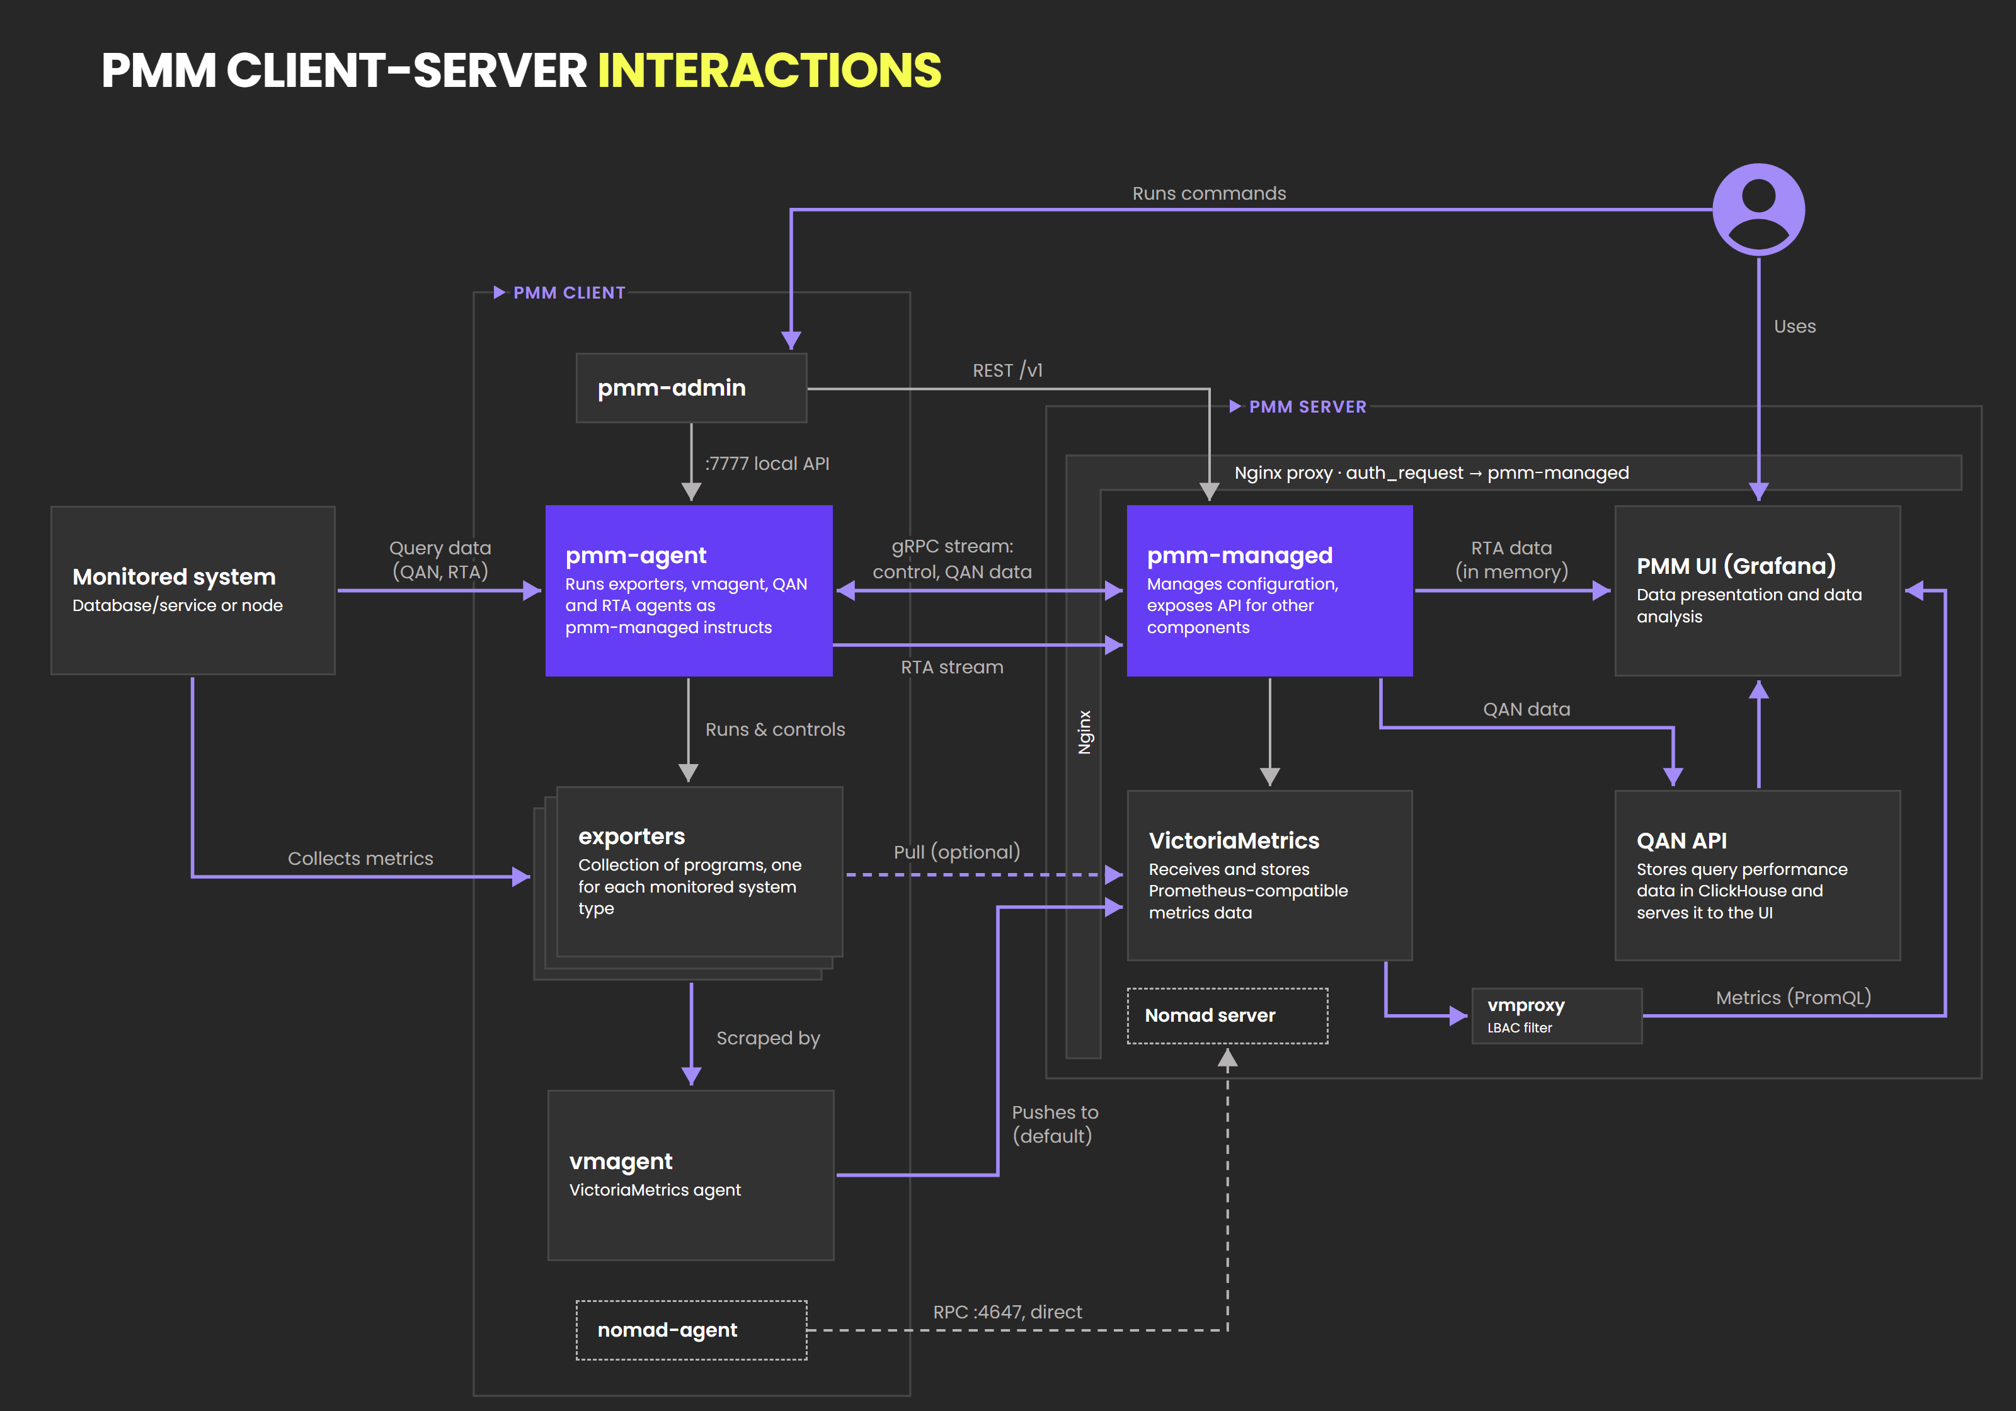Click the 'QAN data' label
The width and height of the screenshot is (2016, 1411).
coord(1526,709)
